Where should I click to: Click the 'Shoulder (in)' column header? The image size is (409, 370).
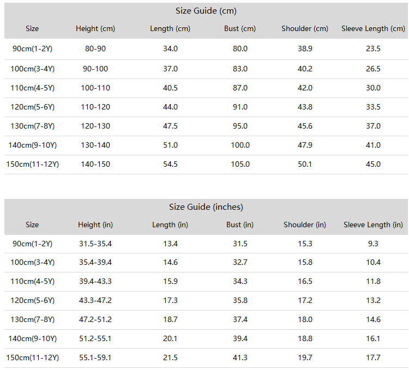point(305,225)
